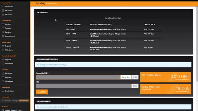Click the Leaderboard monitor icon
Viewport: 198px width, 111px height.
[3, 91]
